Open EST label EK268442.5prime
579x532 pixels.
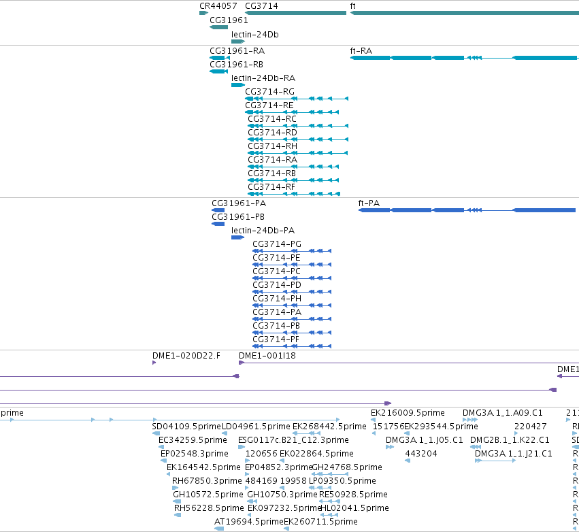[329, 427]
